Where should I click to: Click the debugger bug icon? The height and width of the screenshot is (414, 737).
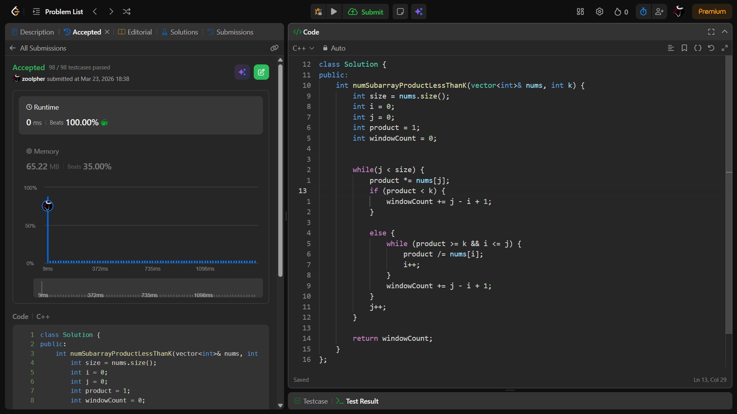(x=318, y=11)
